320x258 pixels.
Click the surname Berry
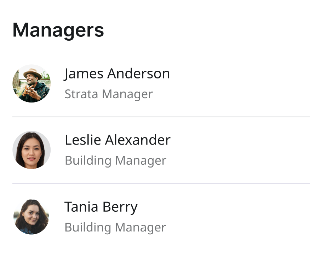click(120, 207)
